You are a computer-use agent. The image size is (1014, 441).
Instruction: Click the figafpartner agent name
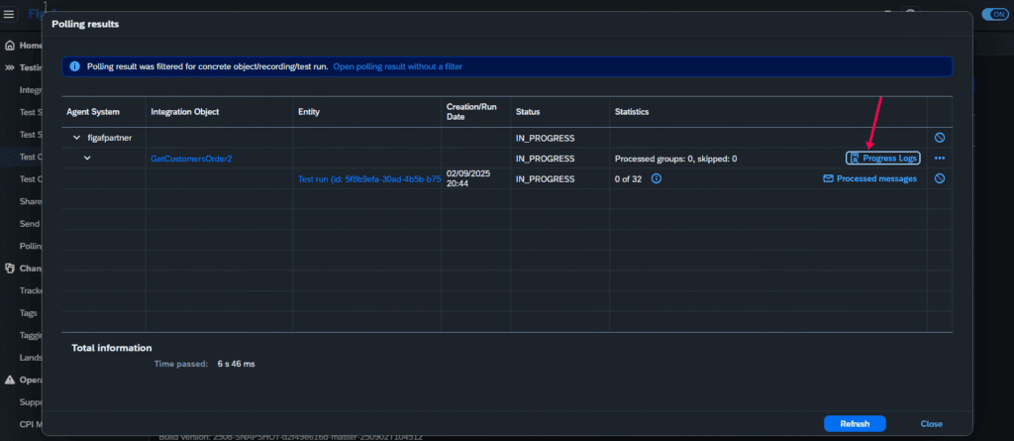tap(109, 138)
